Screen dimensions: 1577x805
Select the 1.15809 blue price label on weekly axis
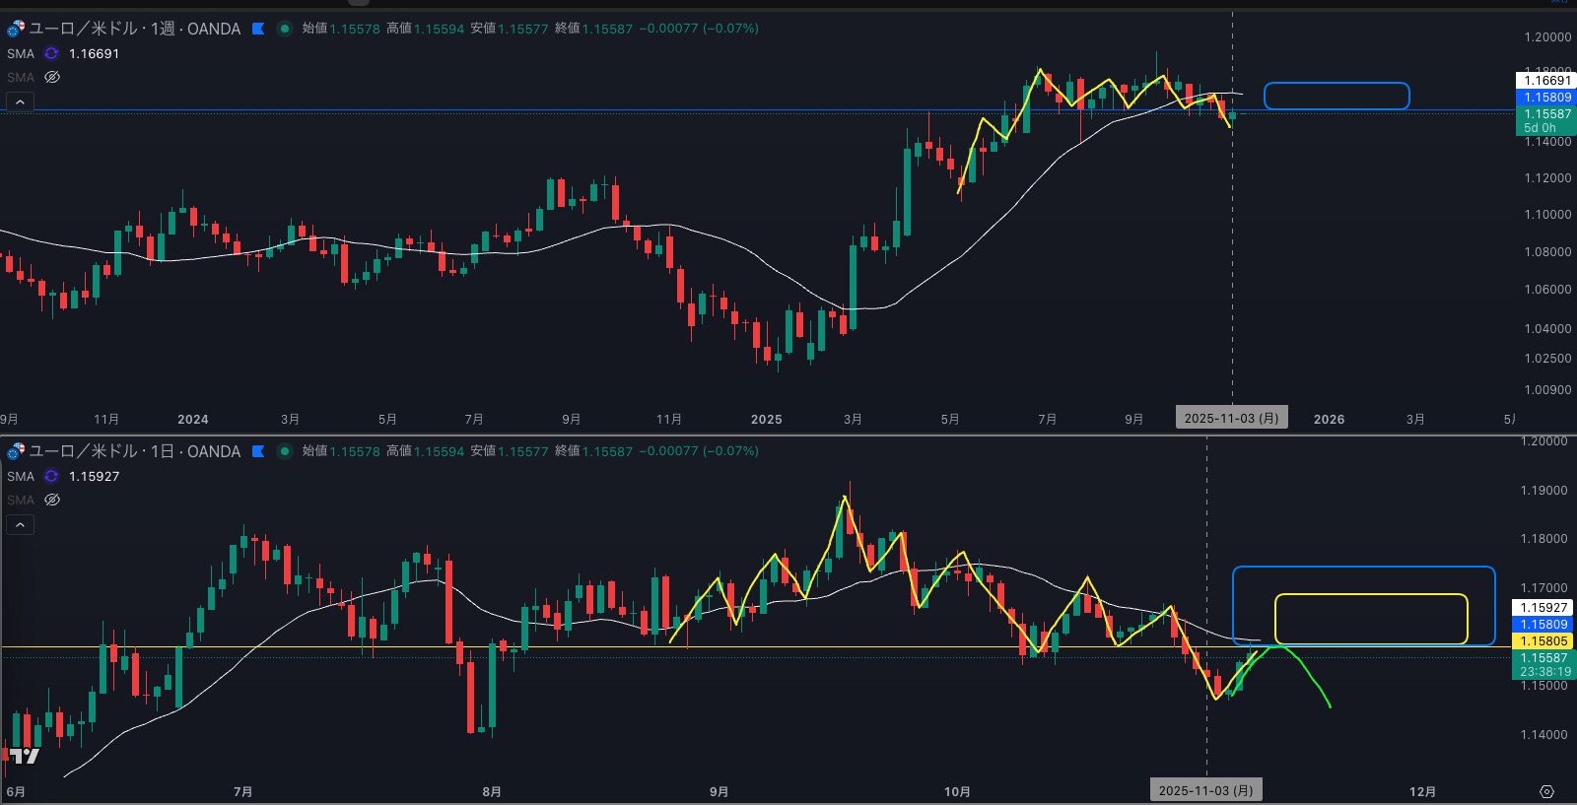(x=1545, y=97)
